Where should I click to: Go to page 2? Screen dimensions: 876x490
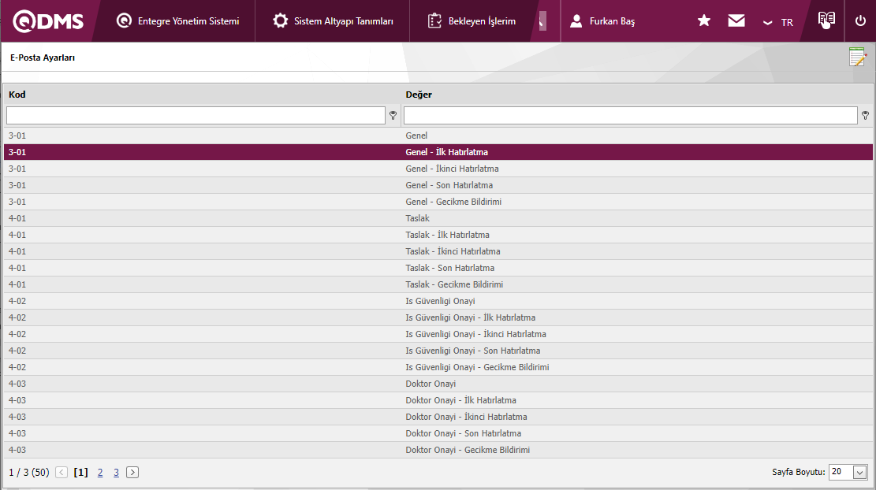click(100, 473)
